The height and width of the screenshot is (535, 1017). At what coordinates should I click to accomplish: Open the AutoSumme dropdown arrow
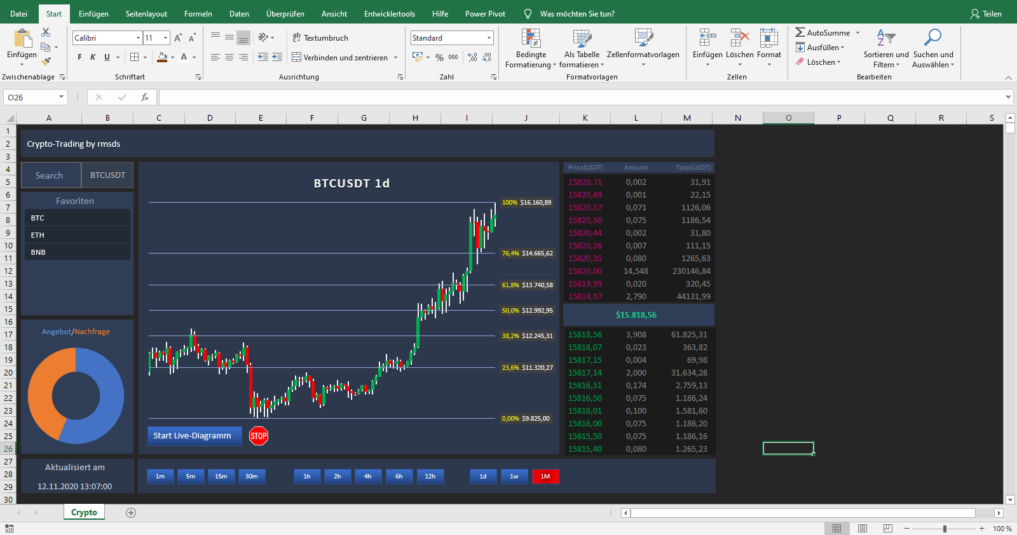click(x=857, y=33)
